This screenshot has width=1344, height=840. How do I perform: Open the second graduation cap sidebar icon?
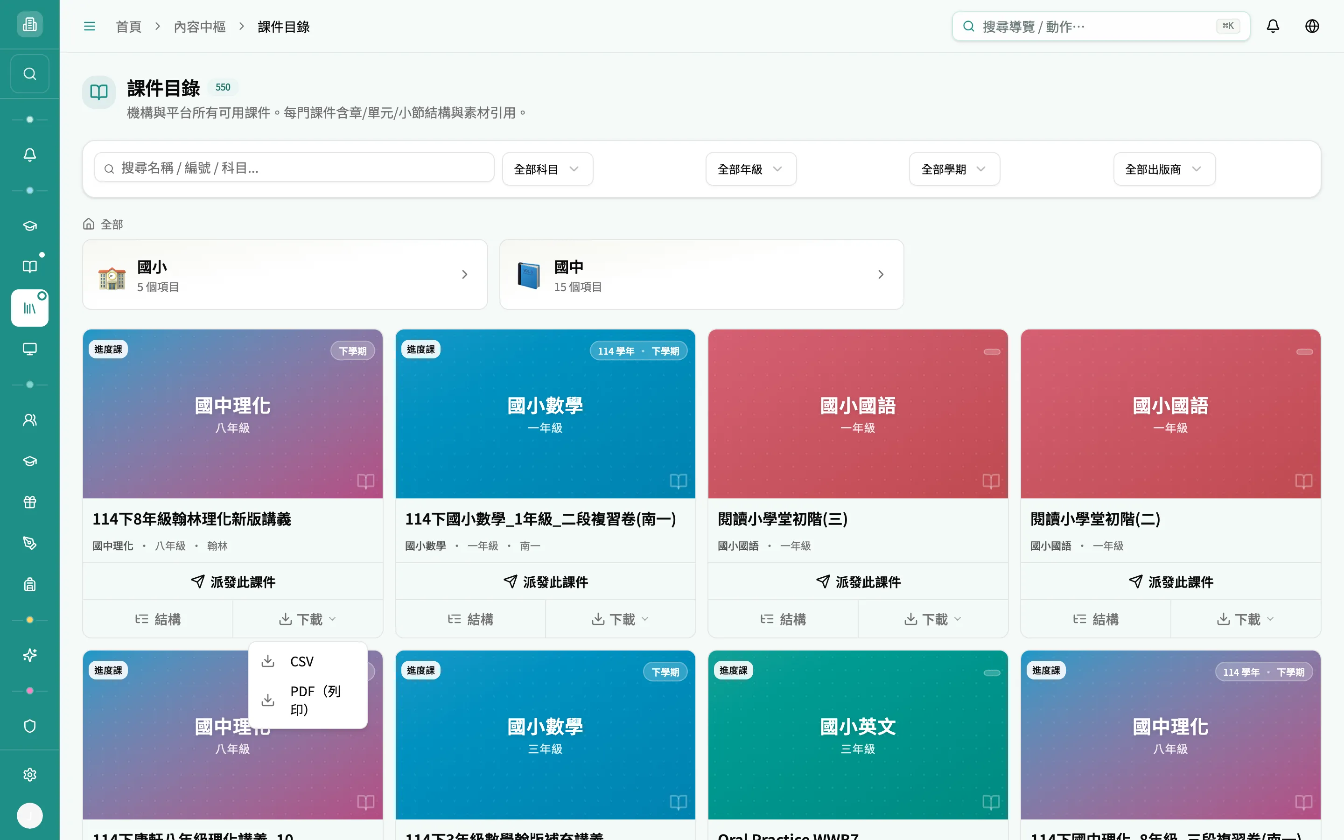click(x=30, y=461)
